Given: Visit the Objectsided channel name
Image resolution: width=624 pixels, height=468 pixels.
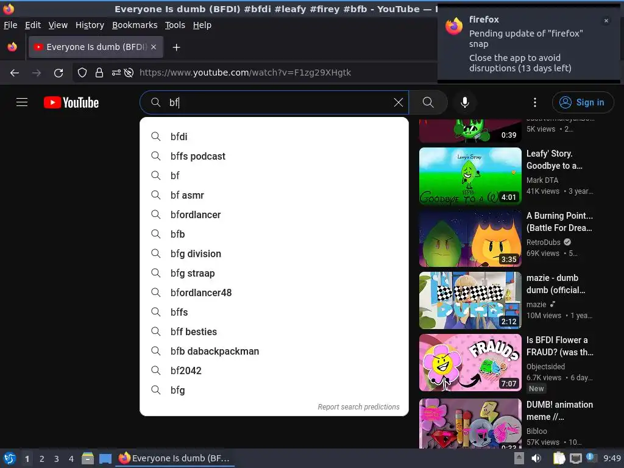Looking at the screenshot, I should coord(545,366).
